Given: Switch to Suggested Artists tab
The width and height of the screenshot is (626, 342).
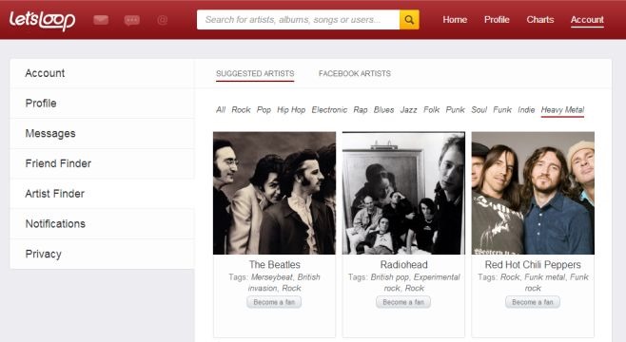Looking at the screenshot, I should 255,74.
